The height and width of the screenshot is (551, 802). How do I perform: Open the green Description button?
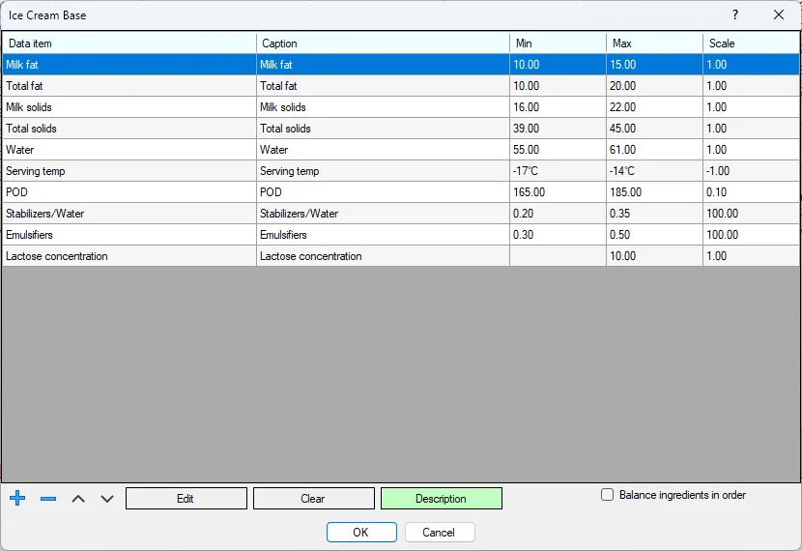pos(442,498)
